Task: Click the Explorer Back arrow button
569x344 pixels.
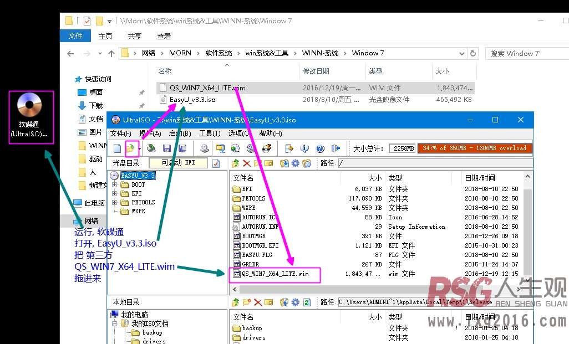Action: (70, 54)
